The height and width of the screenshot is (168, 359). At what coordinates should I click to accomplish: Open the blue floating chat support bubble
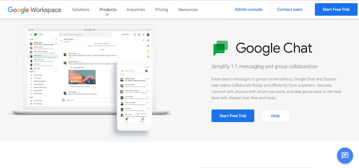tap(345, 155)
